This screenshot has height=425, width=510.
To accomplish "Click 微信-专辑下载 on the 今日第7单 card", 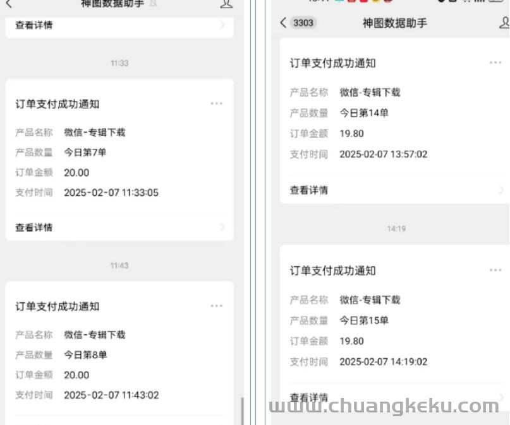I will coord(95,132).
